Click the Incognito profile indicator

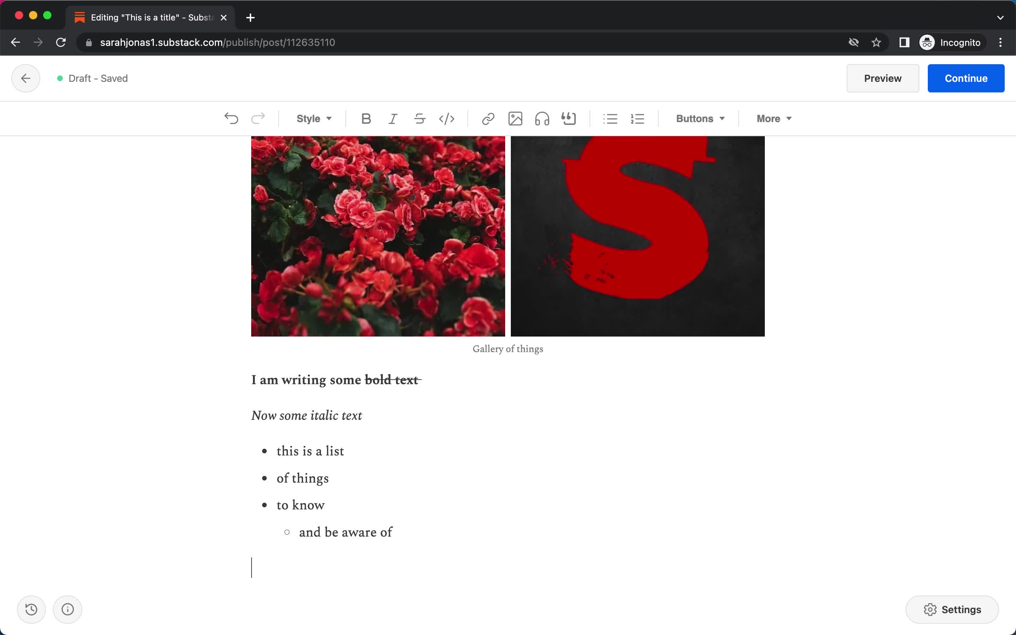950,42
